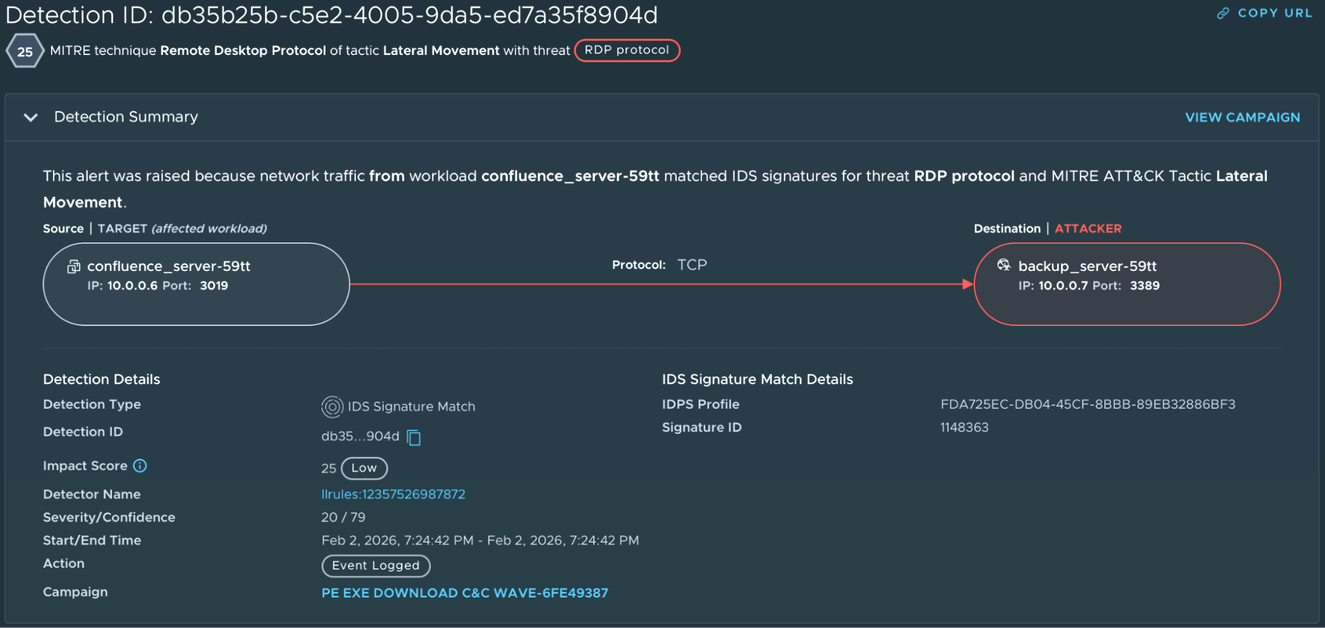Open the Impact Score info tooltip icon
Screen dimensions: 1325x628
click(x=140, y=466)
